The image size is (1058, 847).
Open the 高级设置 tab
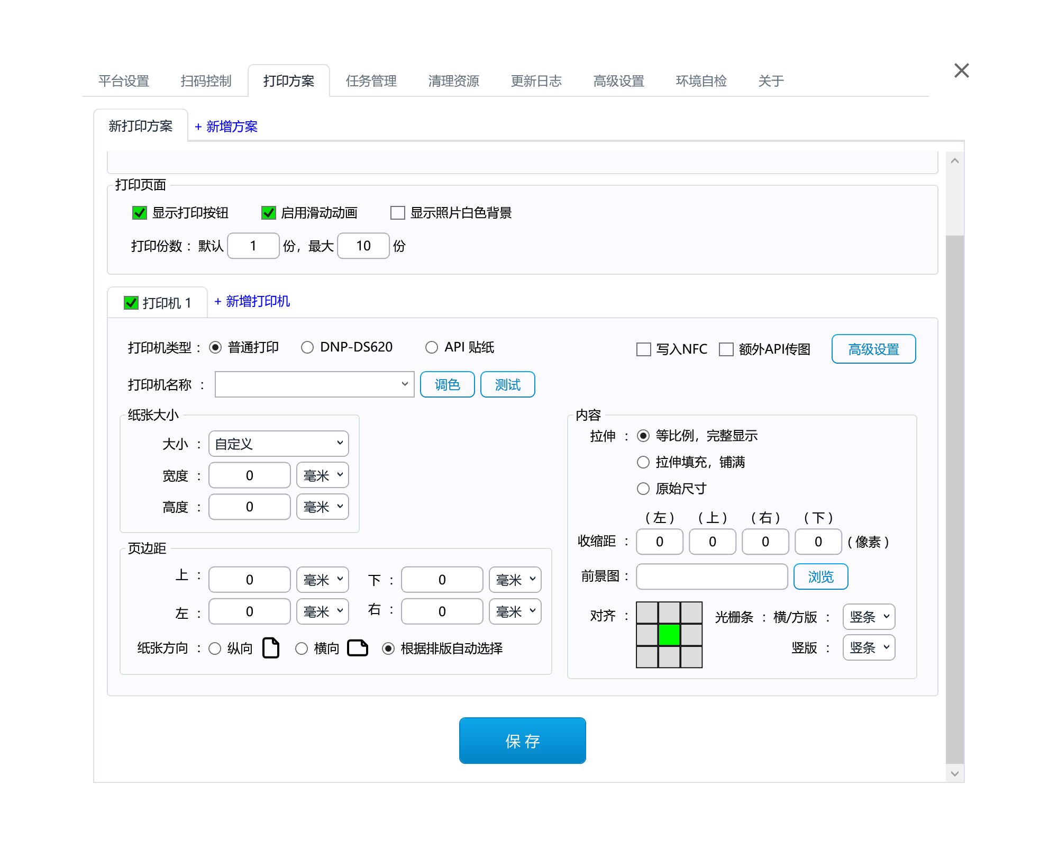619,81
